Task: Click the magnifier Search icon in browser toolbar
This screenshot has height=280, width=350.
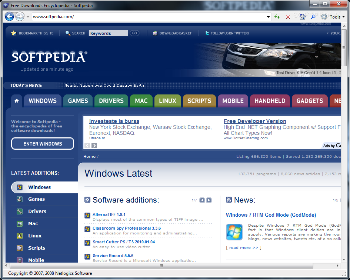Action: tap(313, 17)
